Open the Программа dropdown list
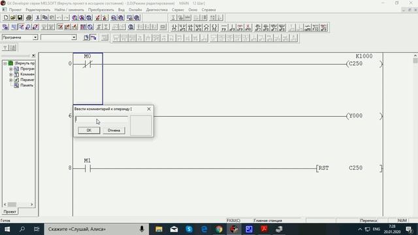The image size is (418, 235). pyautogui.click(x=35, y=37)
